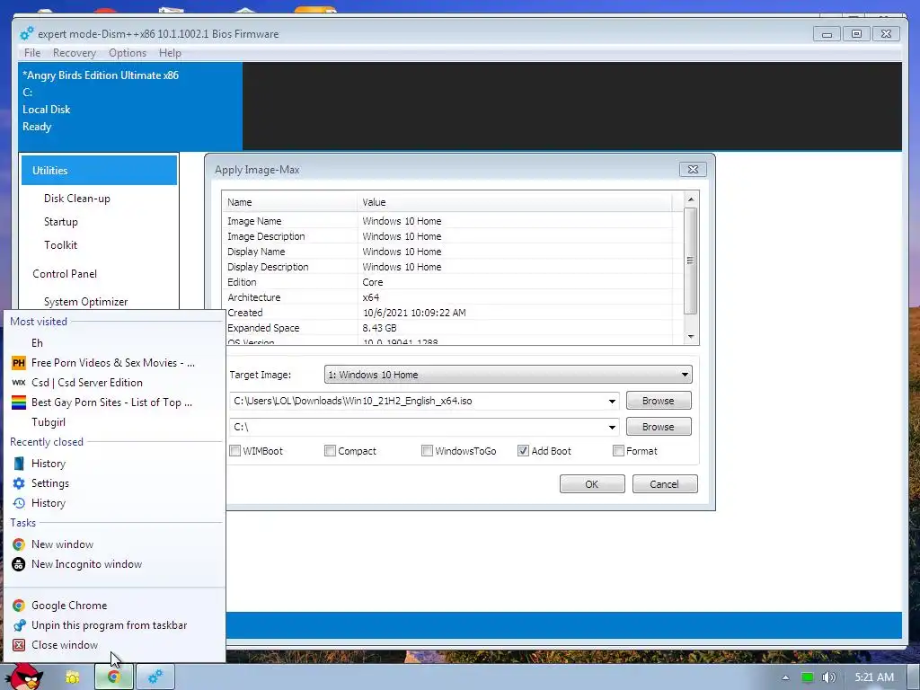Click the clock showing 5:21 AM
This screenshot has height=690, width=920.
[x=874, y=677]
